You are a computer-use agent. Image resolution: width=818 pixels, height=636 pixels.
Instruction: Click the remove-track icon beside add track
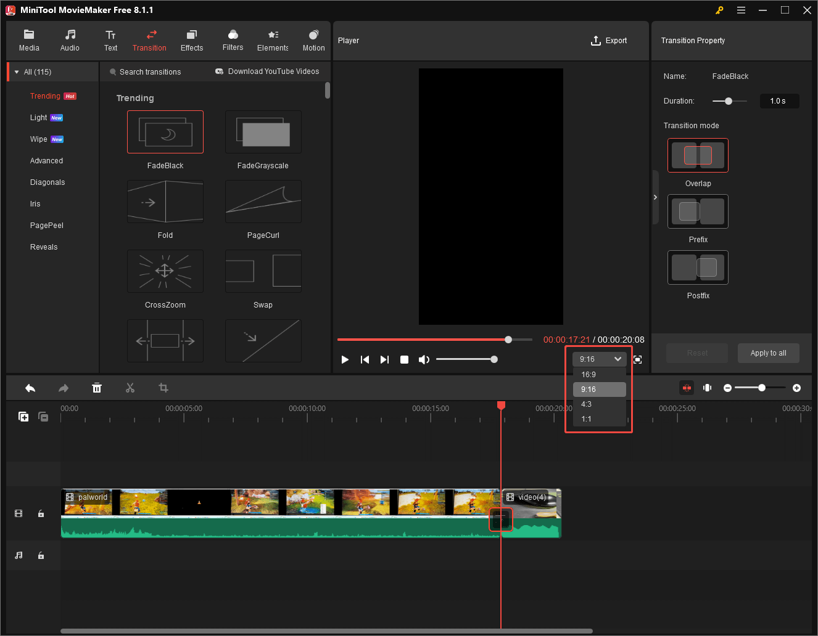pyautogui.click(x=43, y=417)
